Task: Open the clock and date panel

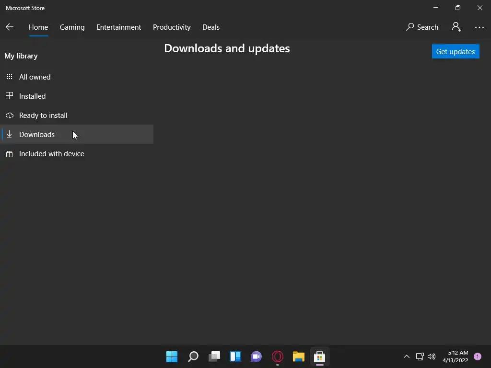Action: coord(456,356)
